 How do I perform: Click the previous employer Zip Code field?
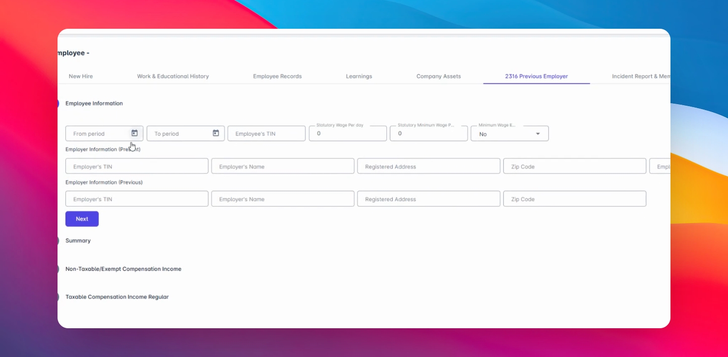(x=575, y=199)
